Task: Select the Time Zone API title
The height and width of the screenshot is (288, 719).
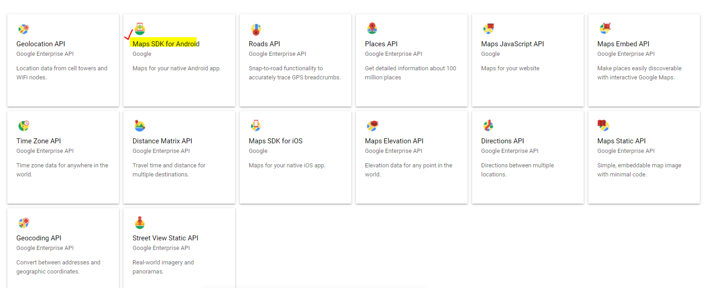Action: (39, 141)
